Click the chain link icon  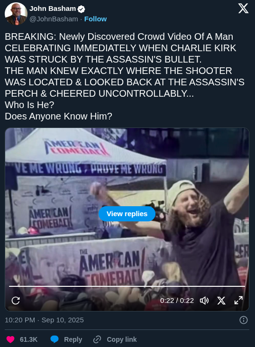[x=97, y=339]
